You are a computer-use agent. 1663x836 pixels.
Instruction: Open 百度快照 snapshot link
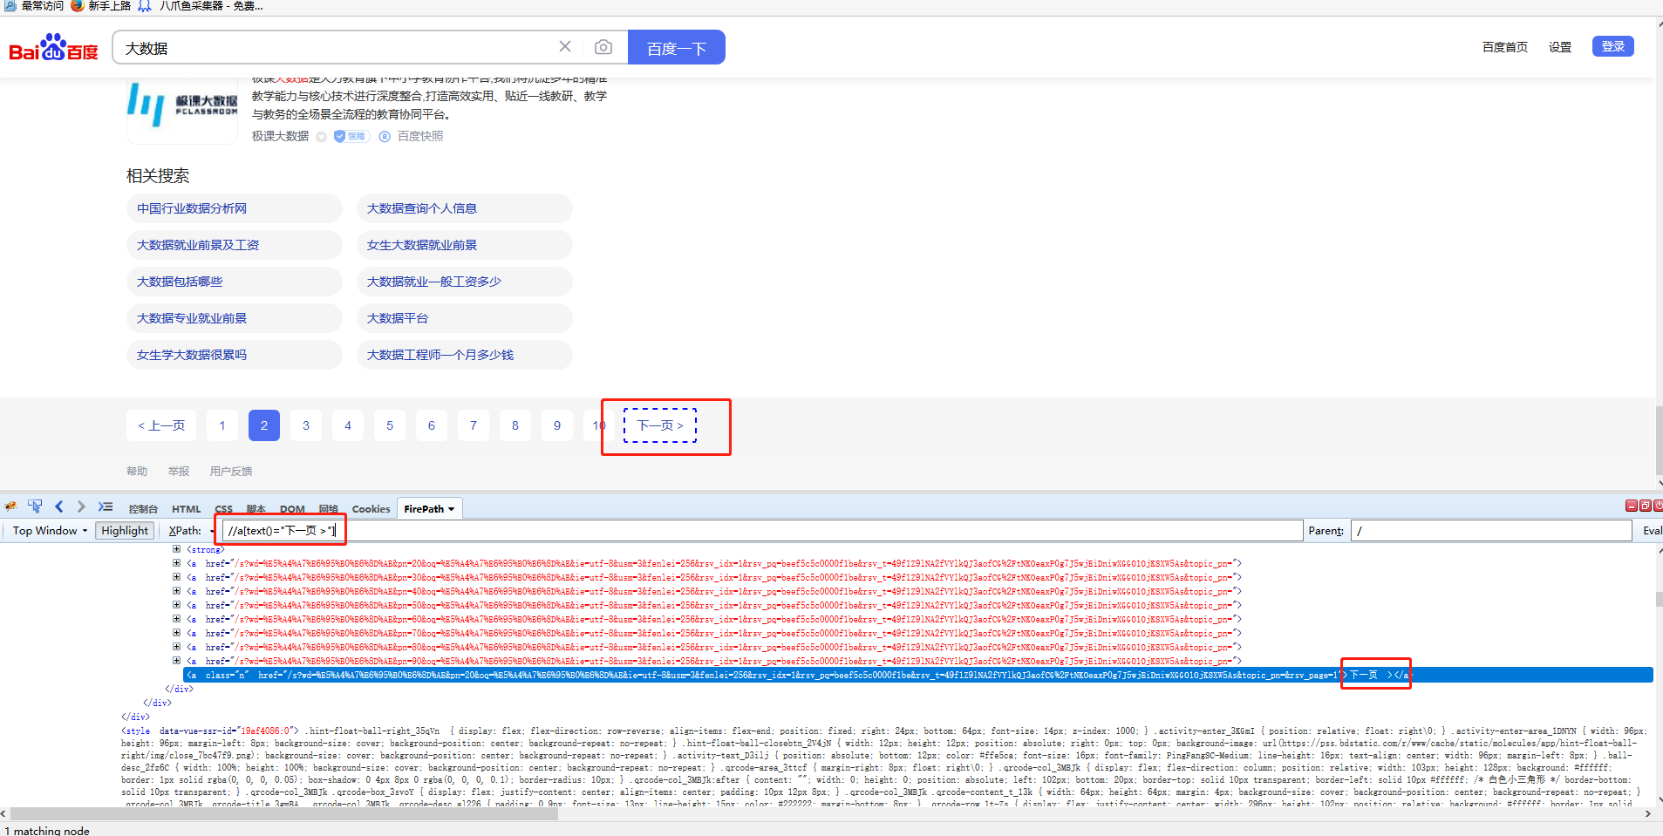(420, 136)
